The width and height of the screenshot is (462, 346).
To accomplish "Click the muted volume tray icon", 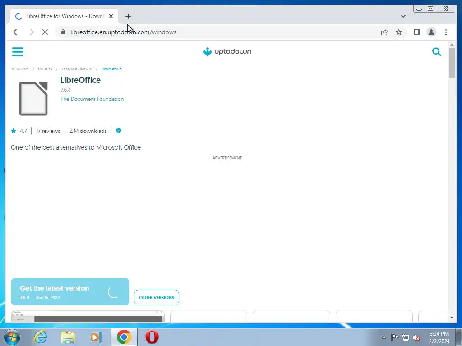I will [416, 338].
